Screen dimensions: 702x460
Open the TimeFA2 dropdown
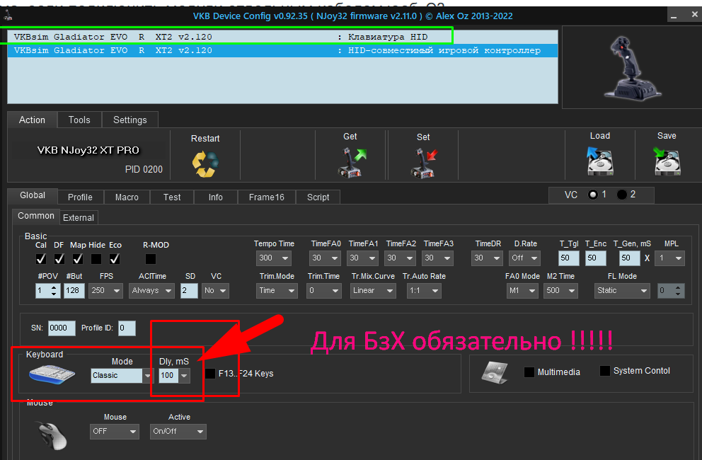[401, 258]
